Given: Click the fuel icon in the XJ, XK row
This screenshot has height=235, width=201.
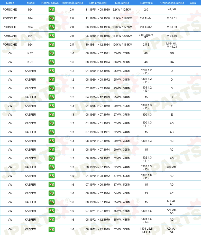Looking at the screenshot, I should point(51,10).
